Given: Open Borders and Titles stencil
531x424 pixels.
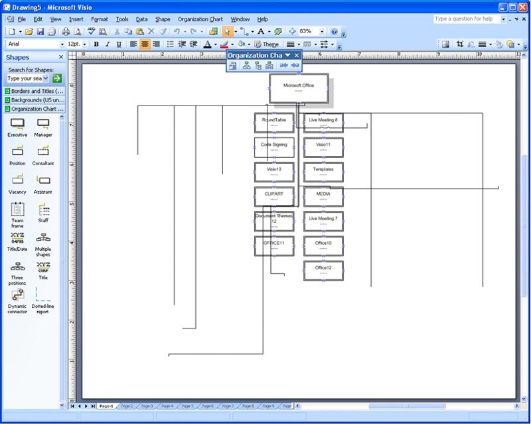Looking at the screenshot, I should 35,91.
